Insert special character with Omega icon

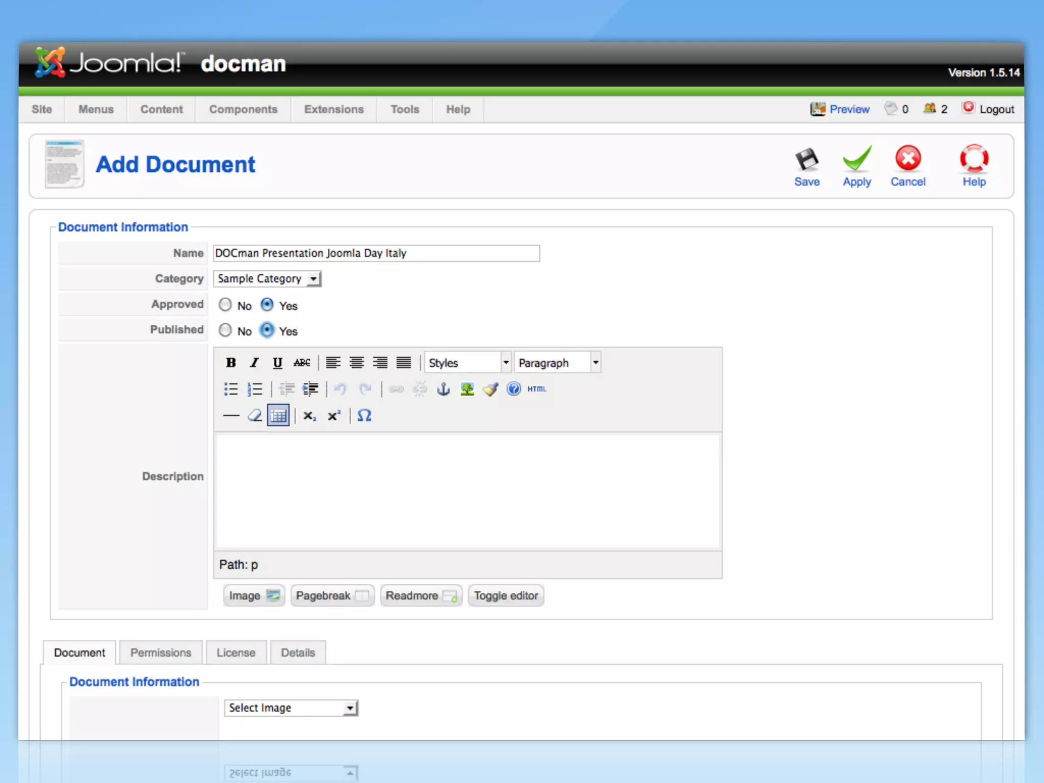364,415
